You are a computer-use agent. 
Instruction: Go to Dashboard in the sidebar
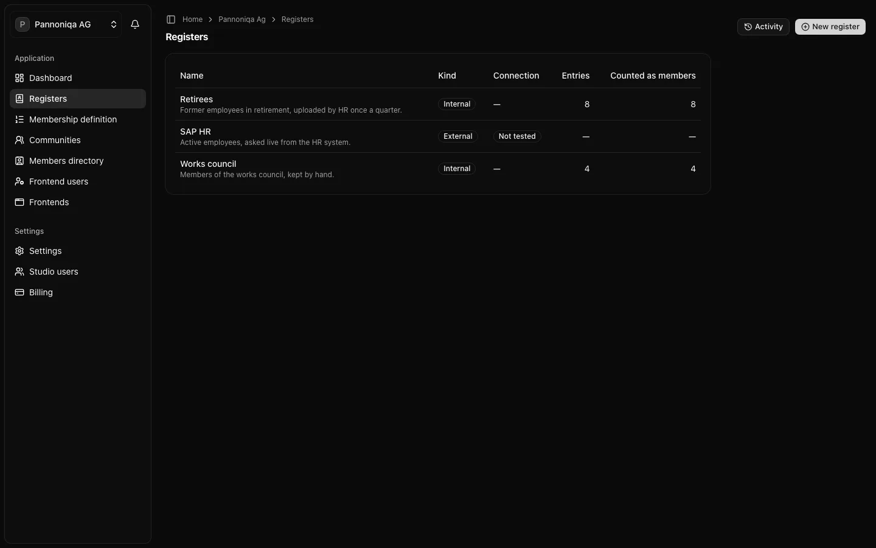point(78,78)
